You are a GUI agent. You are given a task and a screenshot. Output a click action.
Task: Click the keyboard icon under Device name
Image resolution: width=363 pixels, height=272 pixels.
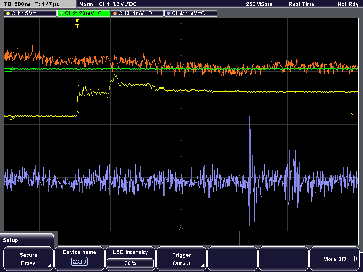point(79,262)
